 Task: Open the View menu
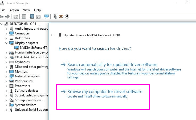[x=26, y=10]
